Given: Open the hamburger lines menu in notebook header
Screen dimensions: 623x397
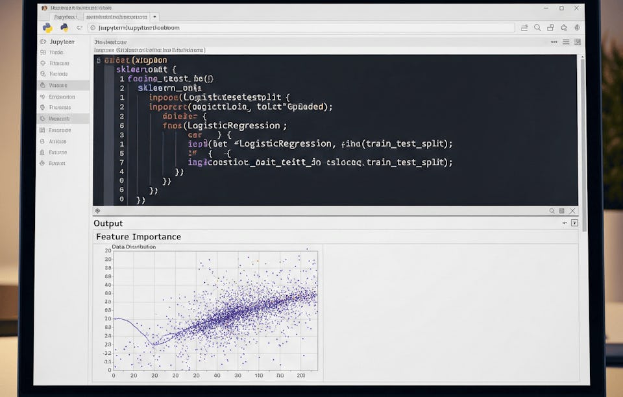Looking at the screenshot, I should coord(566,42).
